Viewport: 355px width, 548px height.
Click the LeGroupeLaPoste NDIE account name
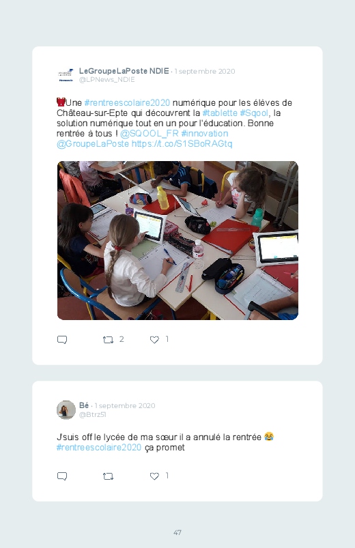click(124, 71)
